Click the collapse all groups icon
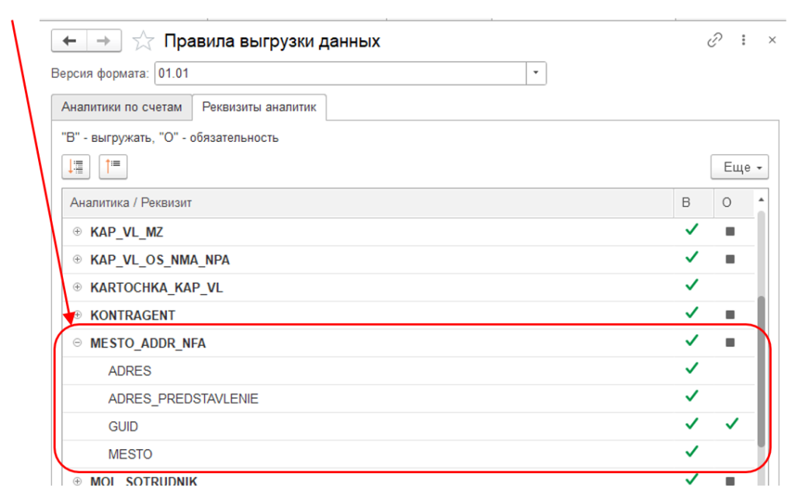795x501 pixels. coord(113,166)
